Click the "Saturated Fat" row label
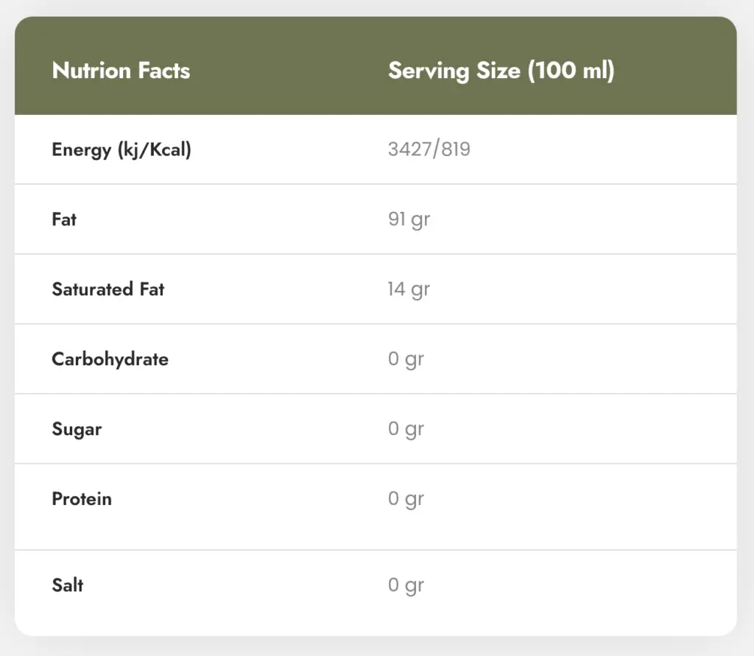Screen dimensions: 754x656 click(108, 289)
